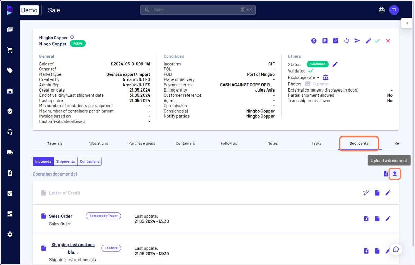
Task: Switch to the Containers tab in main tab bar
Action: [x=185, y=143]
